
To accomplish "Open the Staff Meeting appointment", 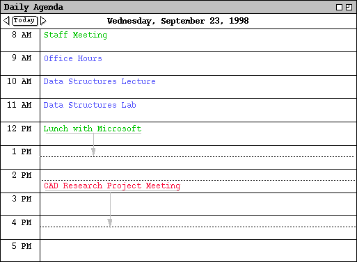I will (76, 35).
